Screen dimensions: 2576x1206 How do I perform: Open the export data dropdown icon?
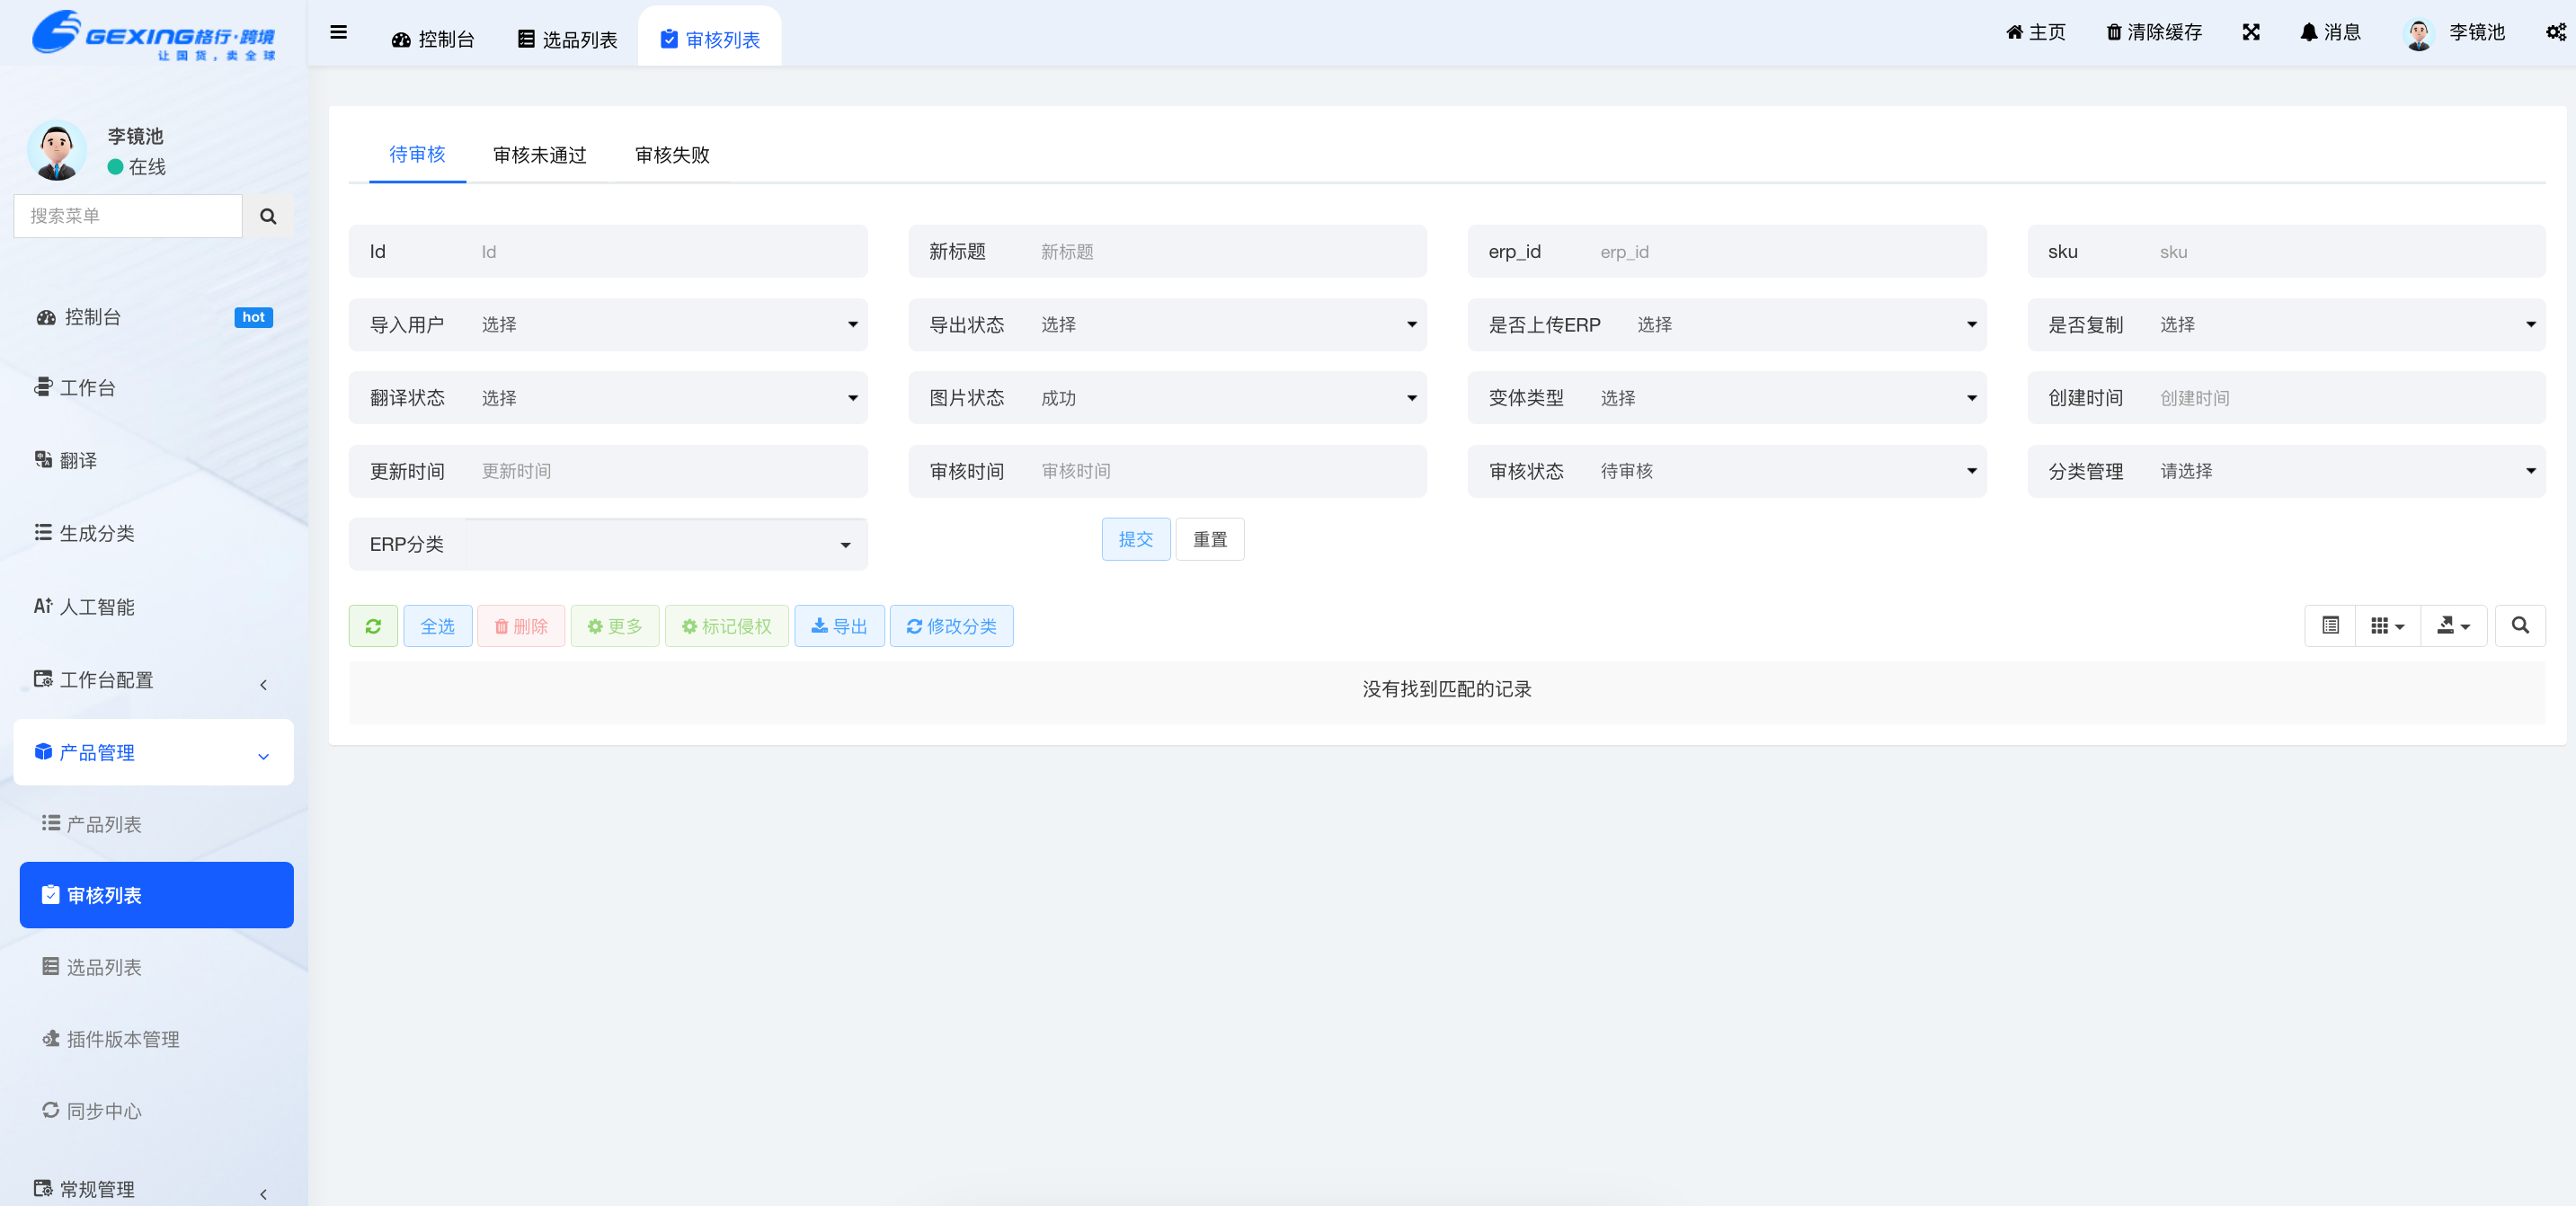(2453, 626)
